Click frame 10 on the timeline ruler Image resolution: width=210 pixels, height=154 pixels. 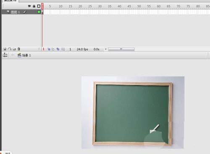(x=60, y=6)
